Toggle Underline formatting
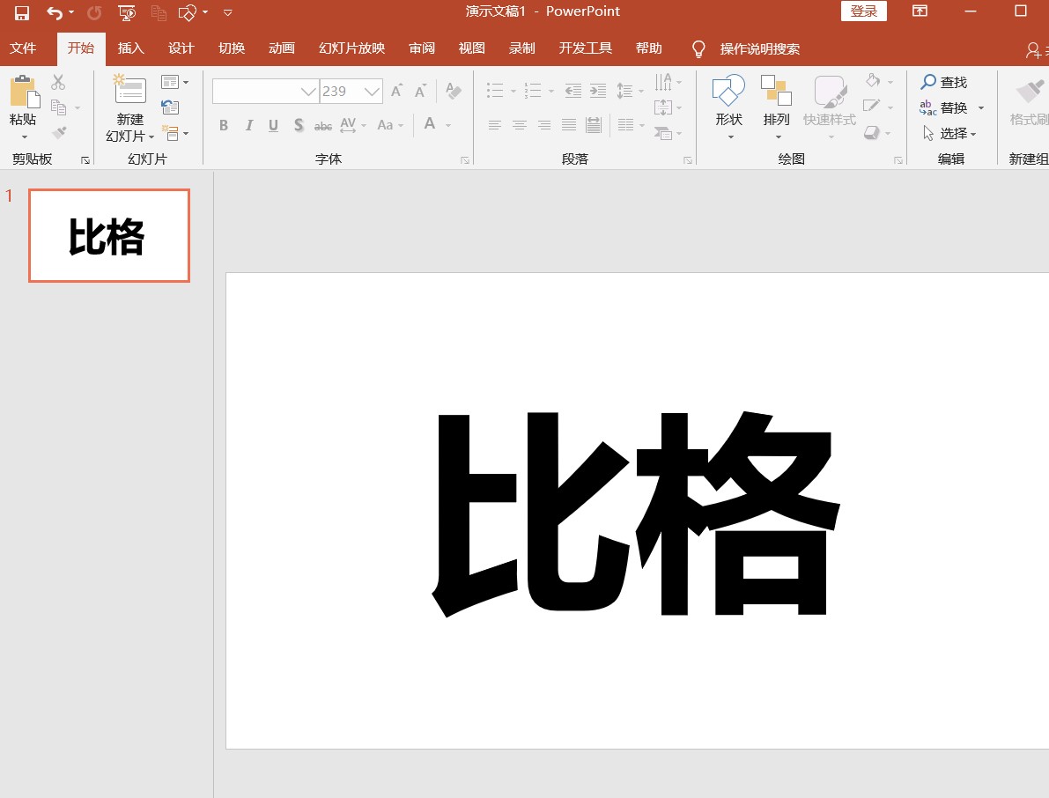1049x798 pixels. point(273,126)
